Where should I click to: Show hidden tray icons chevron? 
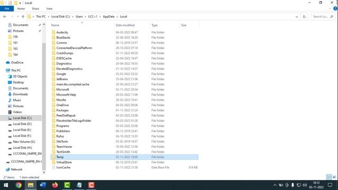[275, 185]
